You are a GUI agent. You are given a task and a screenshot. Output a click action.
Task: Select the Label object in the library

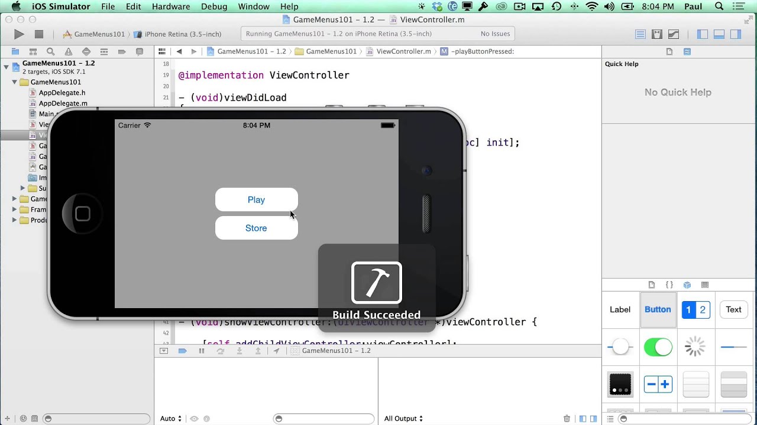[620, 309]
